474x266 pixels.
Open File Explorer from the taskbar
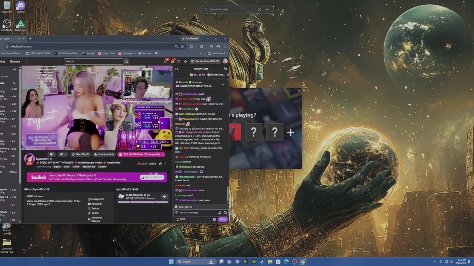click(270, 262)
